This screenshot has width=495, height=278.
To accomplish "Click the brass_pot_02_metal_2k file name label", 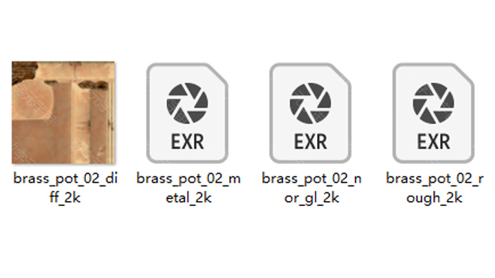I will point(188,188).
